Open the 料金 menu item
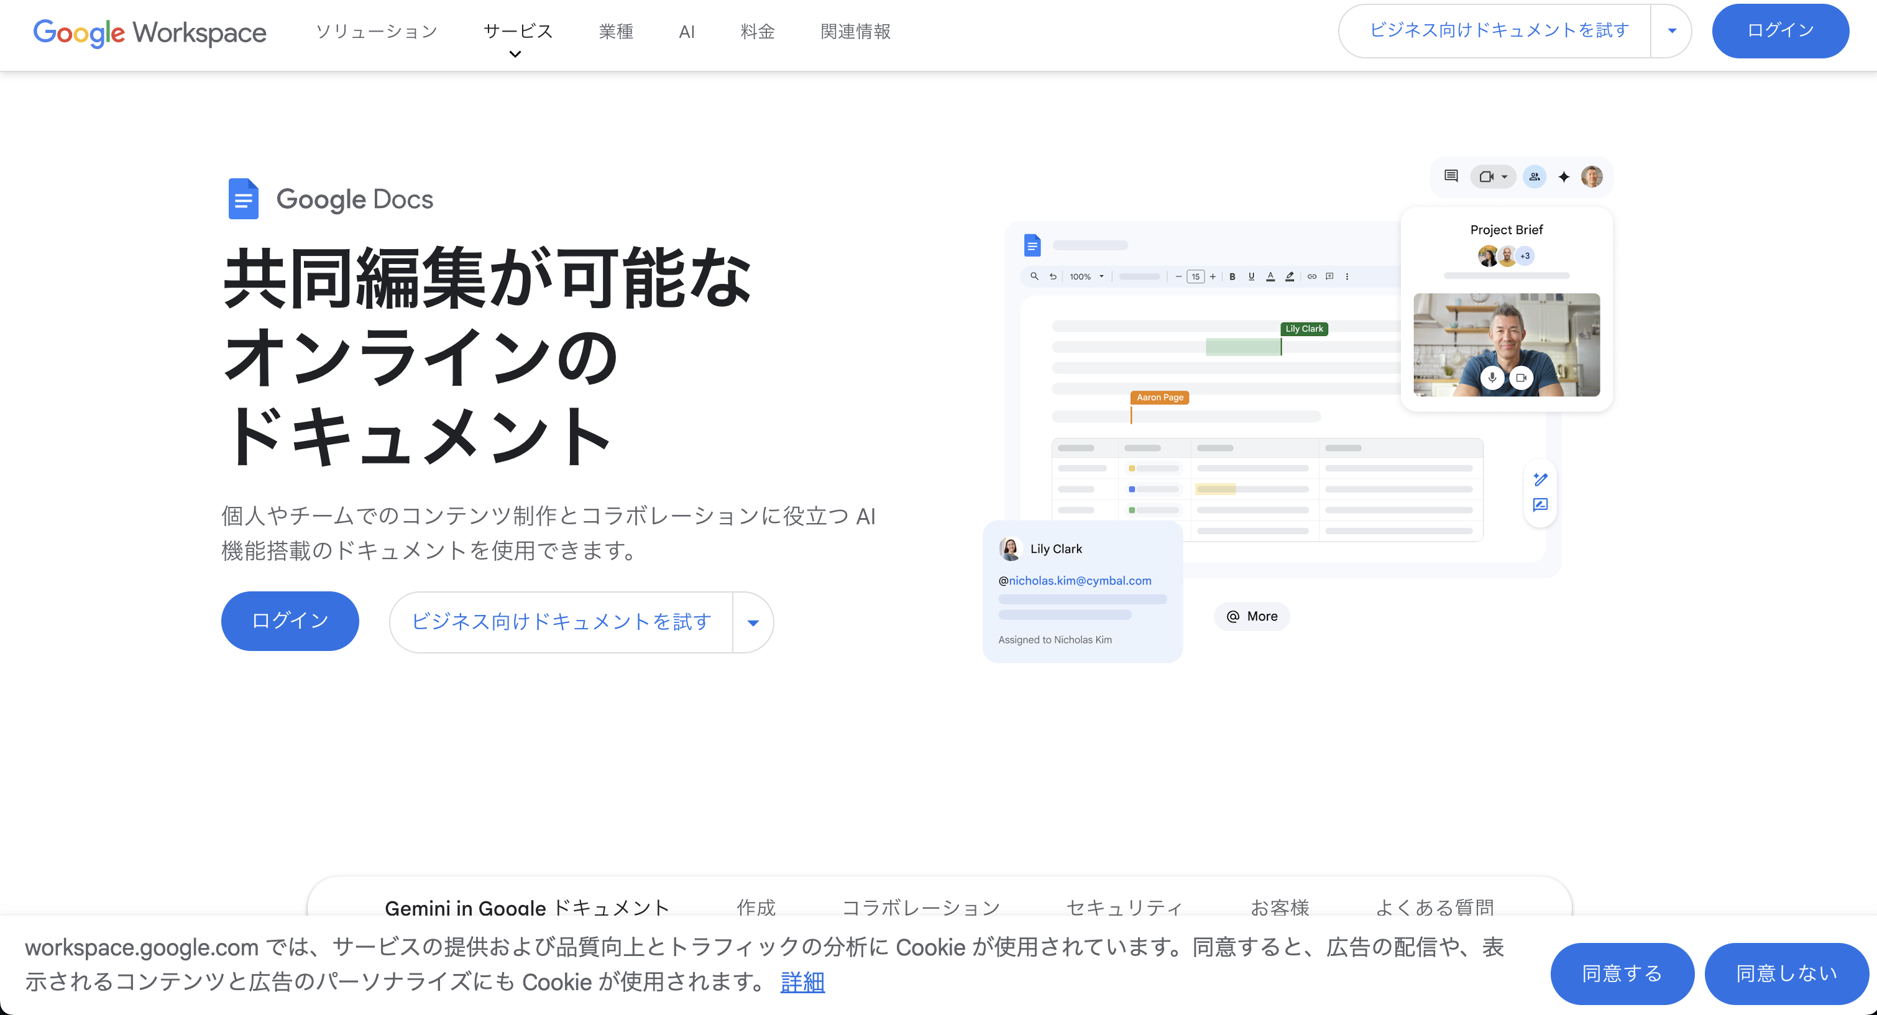This screenshot has height=1015, width=1877. 757,31
